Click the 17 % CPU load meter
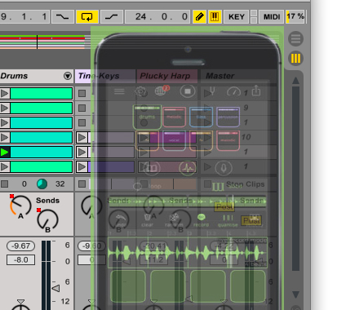 click(295, 17)
